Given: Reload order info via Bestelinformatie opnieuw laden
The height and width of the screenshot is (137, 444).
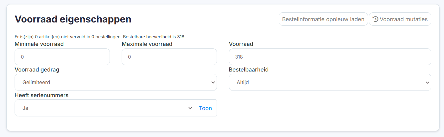Looking at the screenshot, I should point(323,19).
